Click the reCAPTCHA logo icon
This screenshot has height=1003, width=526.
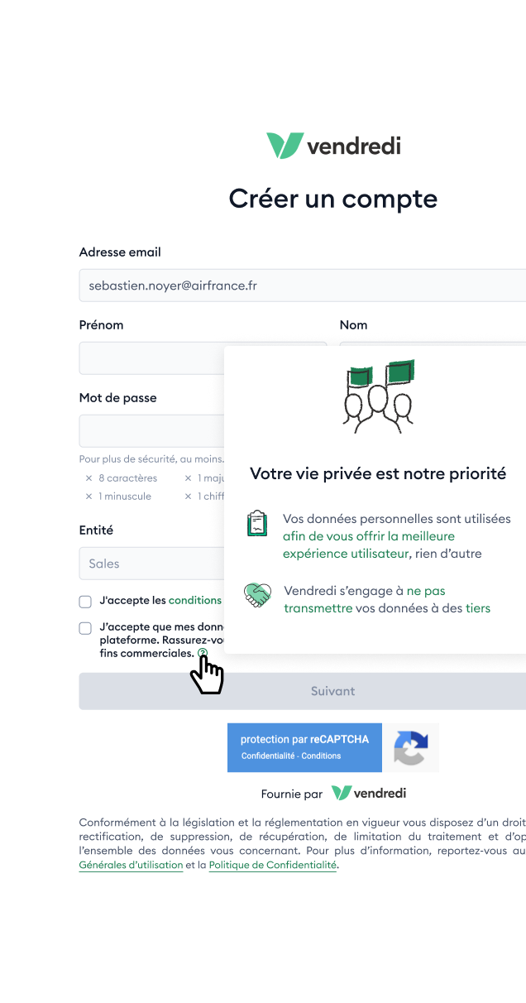point(410,748)
